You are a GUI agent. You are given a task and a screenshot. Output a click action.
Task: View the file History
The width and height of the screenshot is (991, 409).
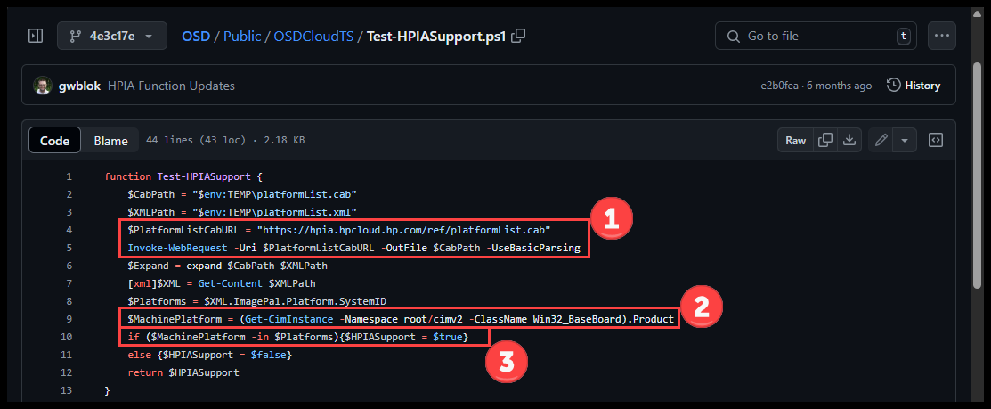click(914, 86)
